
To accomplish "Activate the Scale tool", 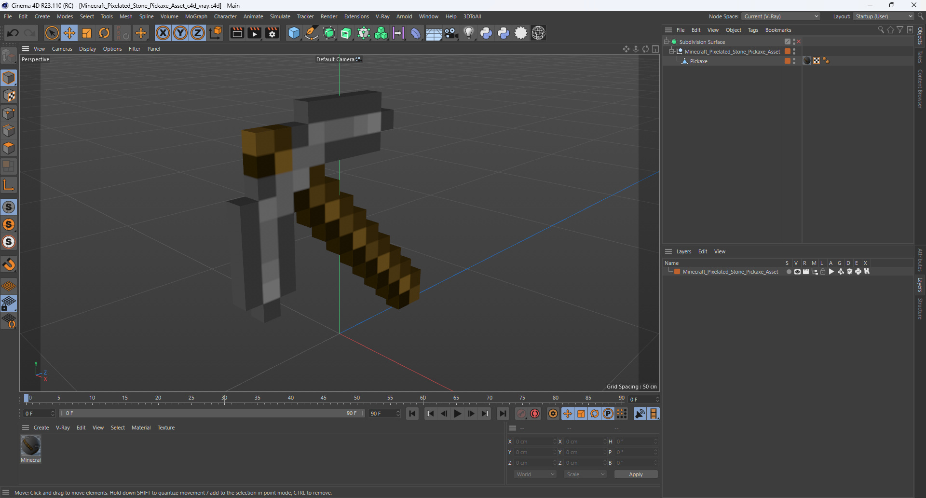I will pos(87,33).
